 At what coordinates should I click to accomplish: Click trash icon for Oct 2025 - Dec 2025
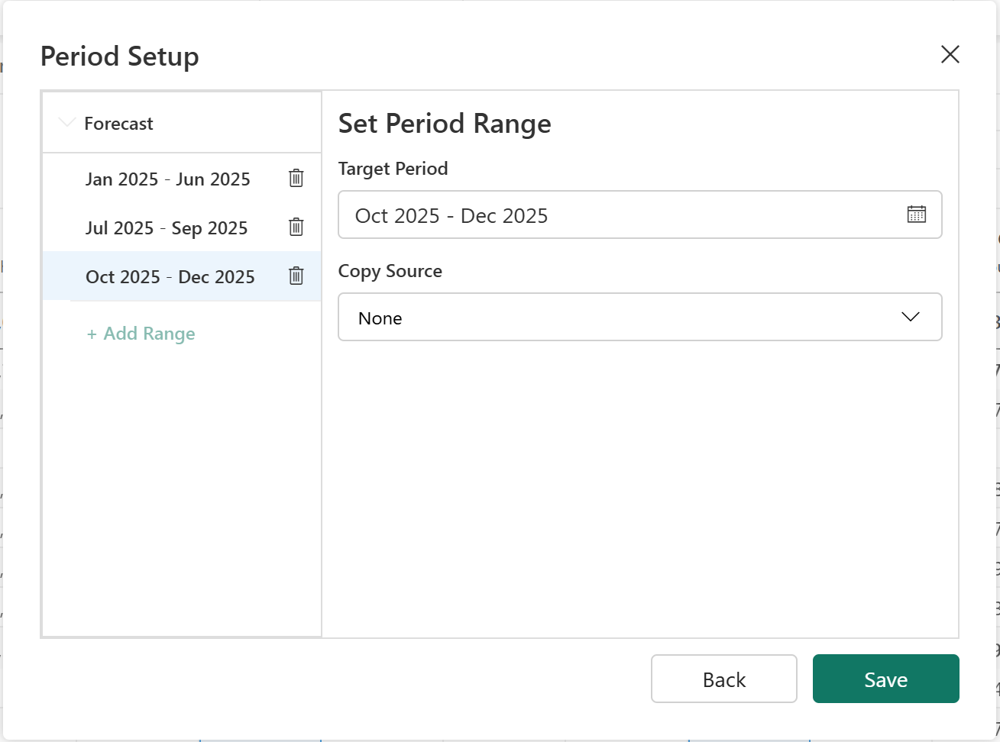[x=296, y=276]
